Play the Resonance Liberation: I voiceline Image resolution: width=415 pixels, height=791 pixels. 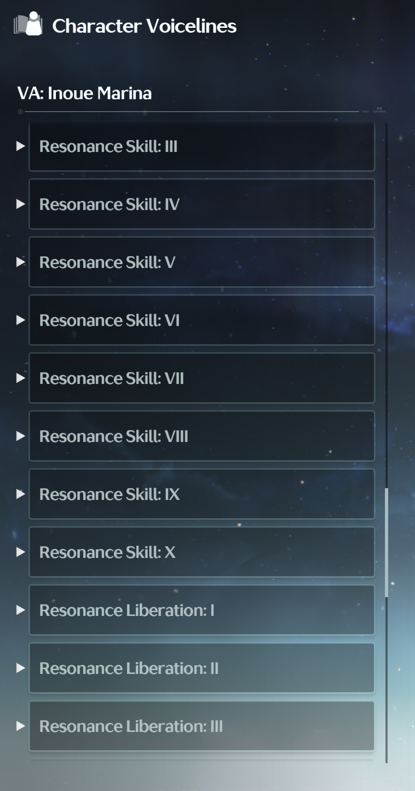coord(21,610)
